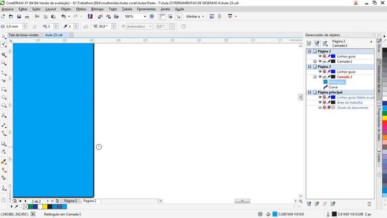Screen dimensions: 387x218
Task: Click the white swatch in document palette
Action: click(x=40, y=206)
